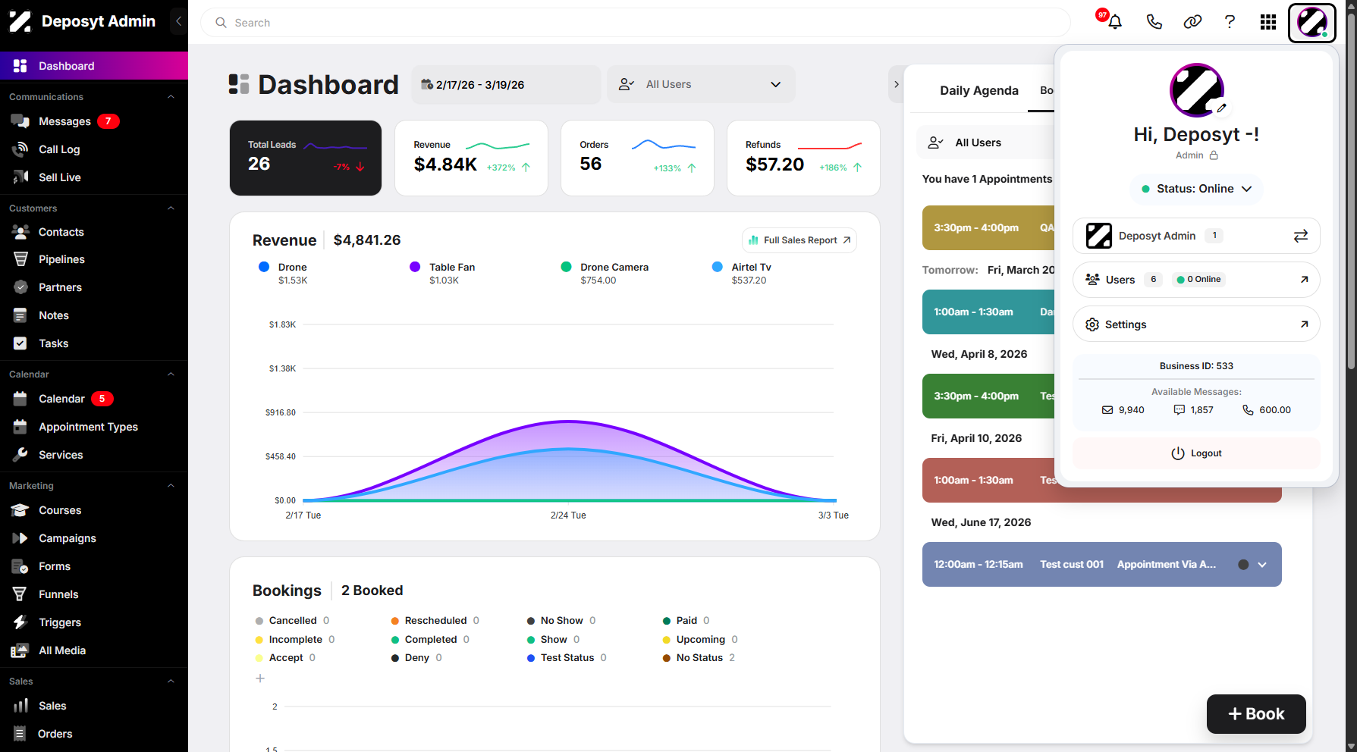Screen dimensions: 1357x752
Task: Open the apps grid icon
Action: (x=1267, y=22)
